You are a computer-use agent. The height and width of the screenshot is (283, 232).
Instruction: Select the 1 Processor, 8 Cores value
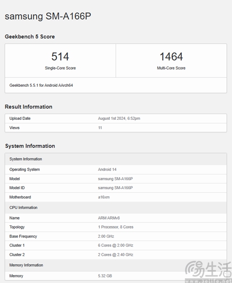(116, 227)
